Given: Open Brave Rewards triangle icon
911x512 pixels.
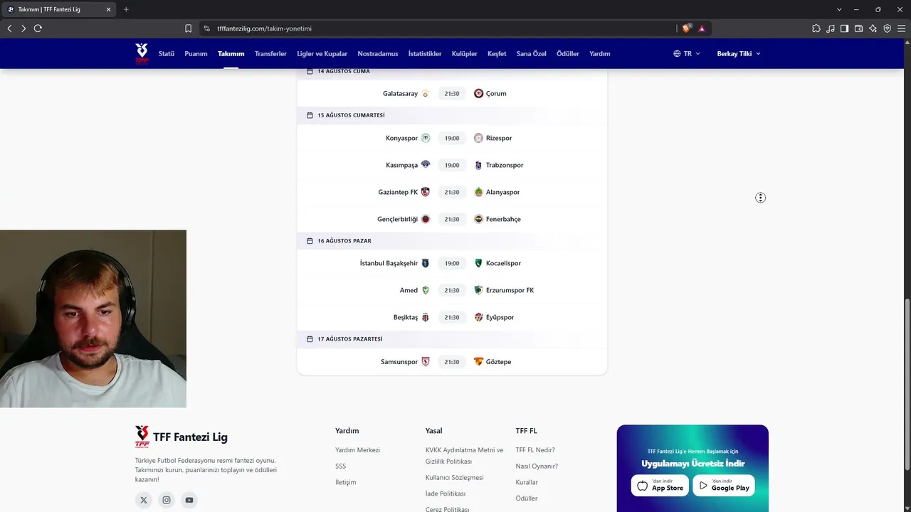Looking at the screenshot, I should click(x=702, y=28).
